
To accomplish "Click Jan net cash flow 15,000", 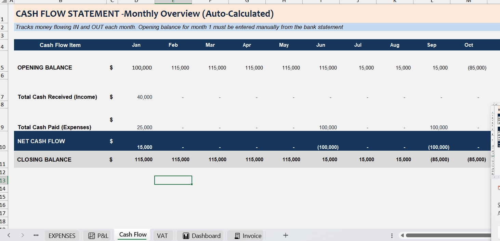I will 145,147.
